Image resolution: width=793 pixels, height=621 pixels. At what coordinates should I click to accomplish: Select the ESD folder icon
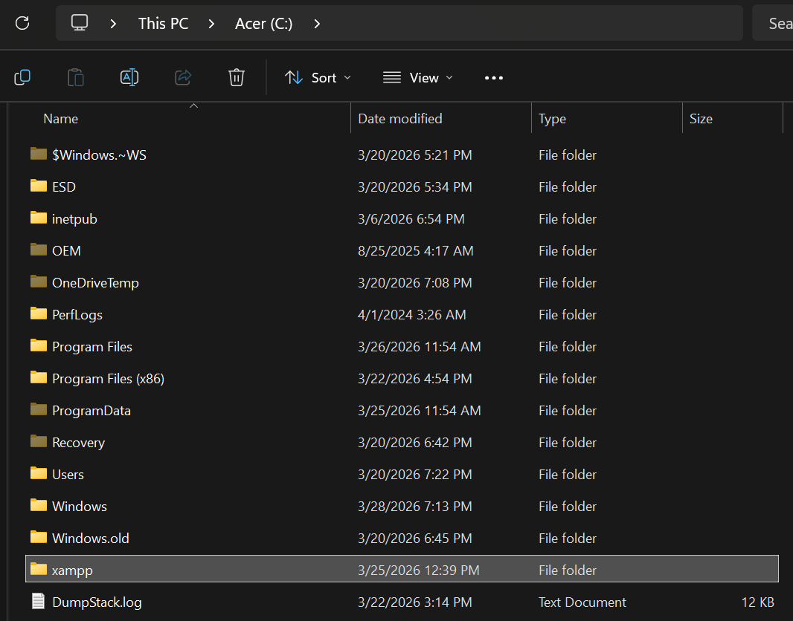pyautogui.click(x=39, y=186)
